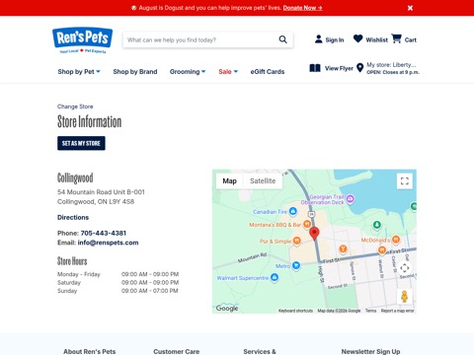
Task: Call phone number 705-443-4381
Action: 104,233
